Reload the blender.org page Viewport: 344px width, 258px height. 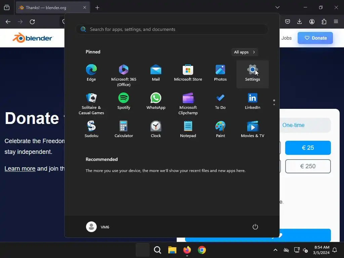click(x=32, y=22)
